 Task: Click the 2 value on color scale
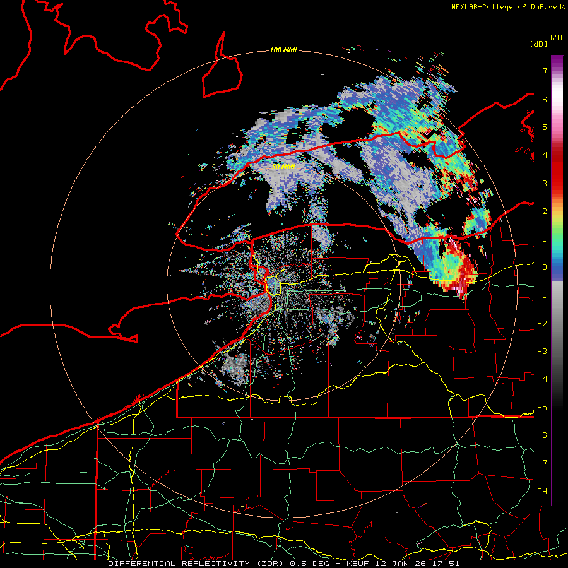pos(545,211)
